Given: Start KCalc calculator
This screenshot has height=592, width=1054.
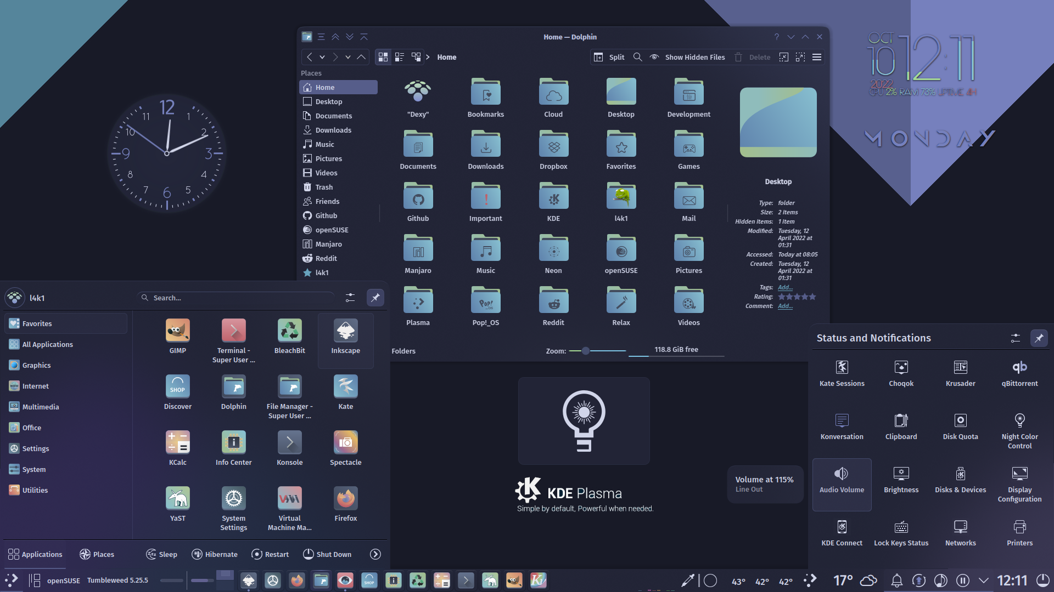Looking at the screenshot, I should click(x=177, y=448).
